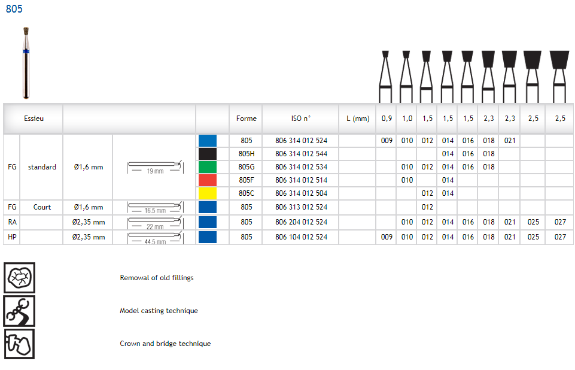The width and height of the screenshot is (575, 370).
Task: Click ISO number 806 314 012 544
Action: [x=301, y=154]
